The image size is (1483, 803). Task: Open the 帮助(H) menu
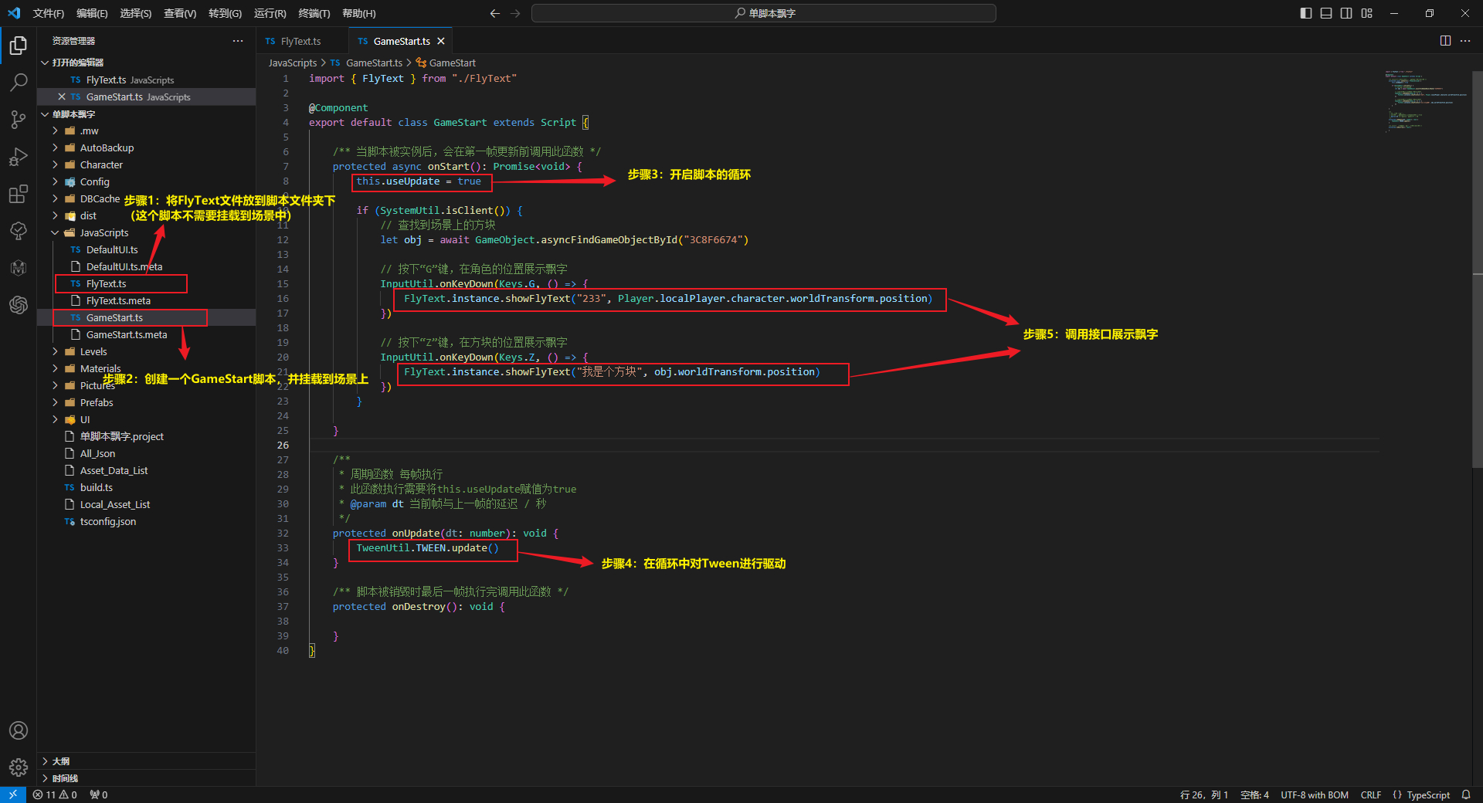click(x=358, y=13)
